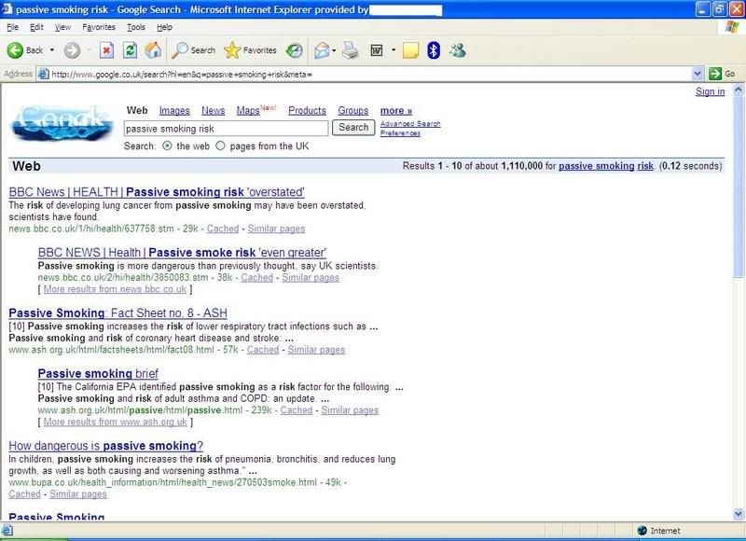Open the View menu
746x541 pixels.
click(62, 27)
